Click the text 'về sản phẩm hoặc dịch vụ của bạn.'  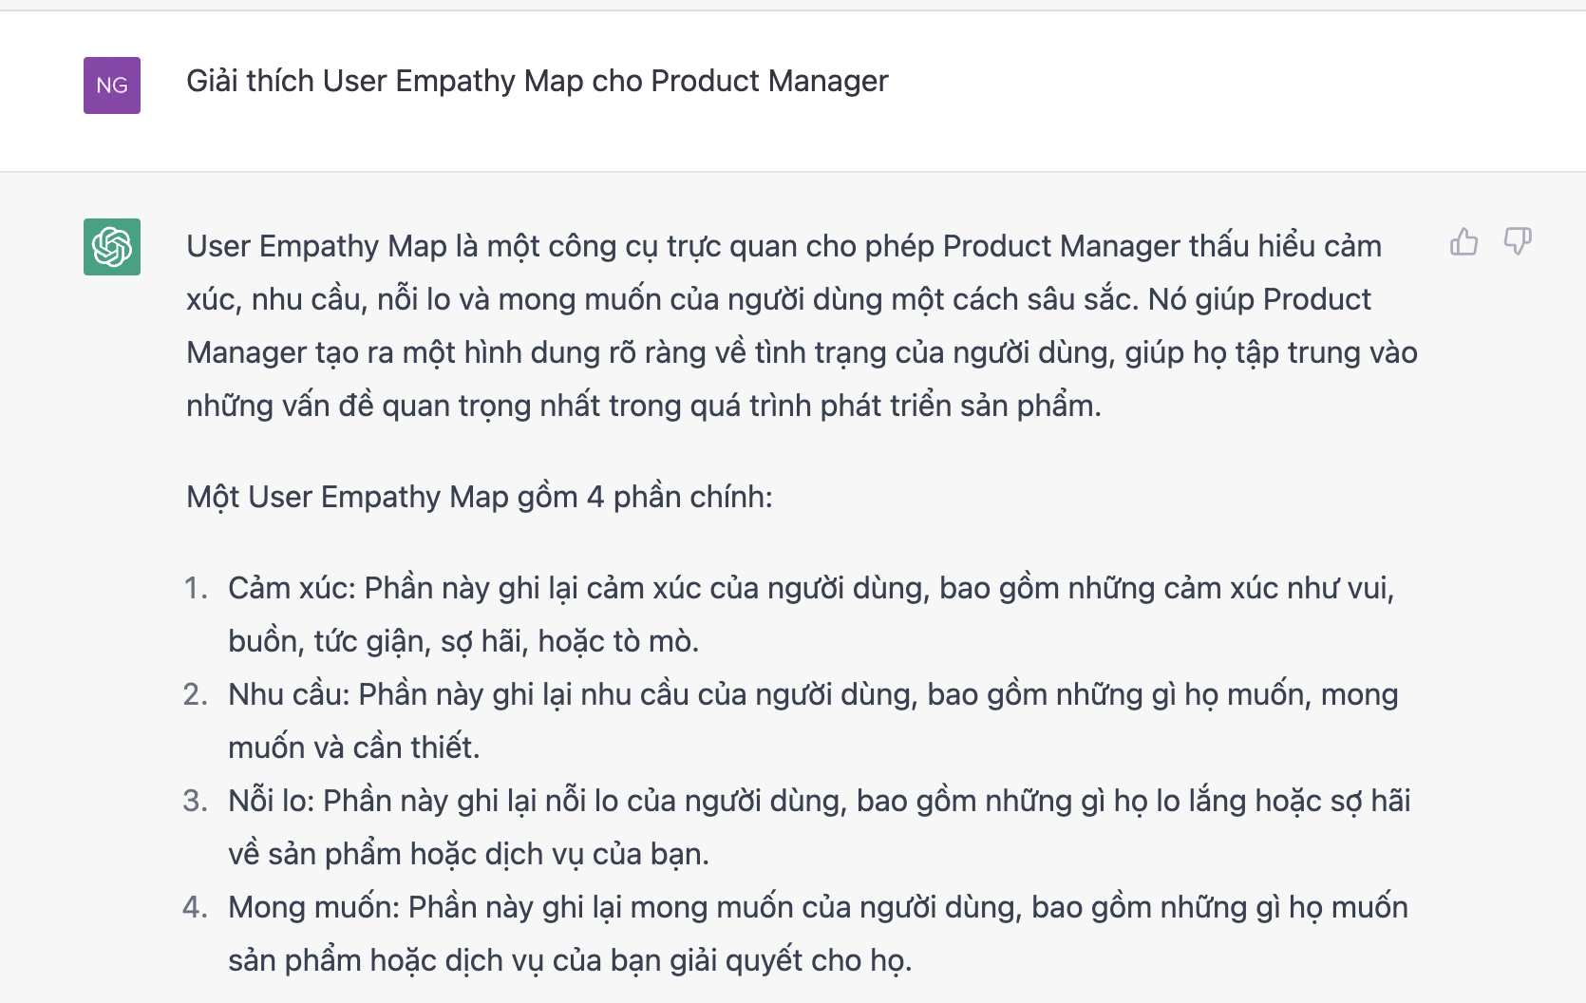(x=468, y=854)
